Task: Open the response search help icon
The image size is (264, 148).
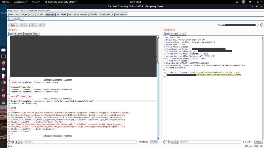Action: (x=165, y=142)
